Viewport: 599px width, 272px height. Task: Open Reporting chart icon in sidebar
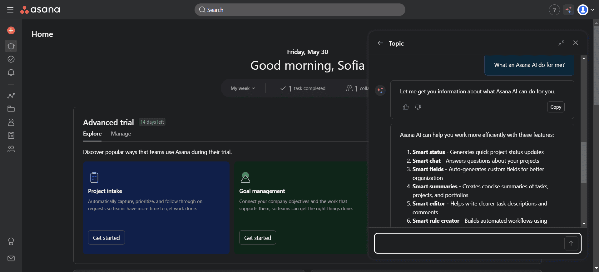[11, 96]
